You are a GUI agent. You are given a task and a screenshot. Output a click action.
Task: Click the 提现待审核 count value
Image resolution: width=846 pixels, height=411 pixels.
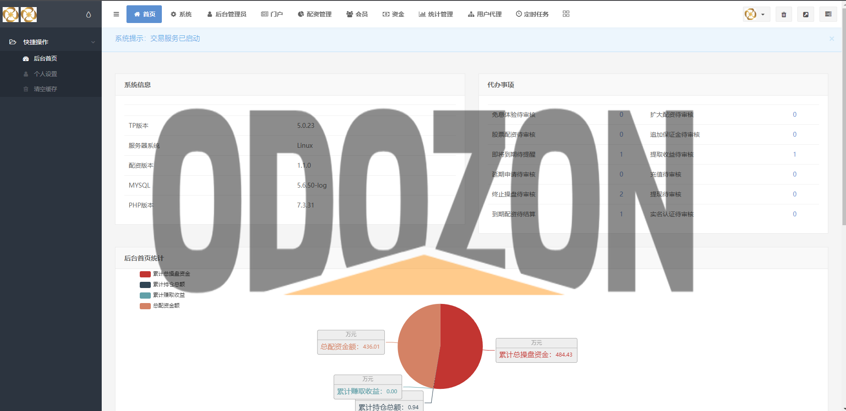click(795, 194)
